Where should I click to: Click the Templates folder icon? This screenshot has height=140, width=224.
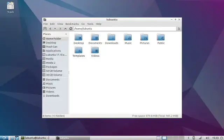click(x=78, y=50)
